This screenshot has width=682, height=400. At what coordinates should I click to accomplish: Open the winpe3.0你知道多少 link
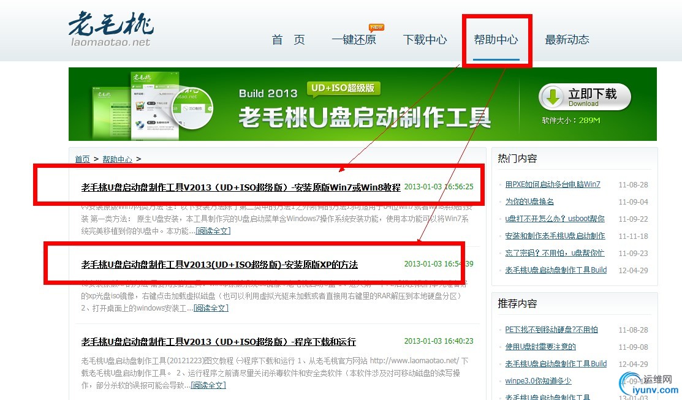point(538,381)
